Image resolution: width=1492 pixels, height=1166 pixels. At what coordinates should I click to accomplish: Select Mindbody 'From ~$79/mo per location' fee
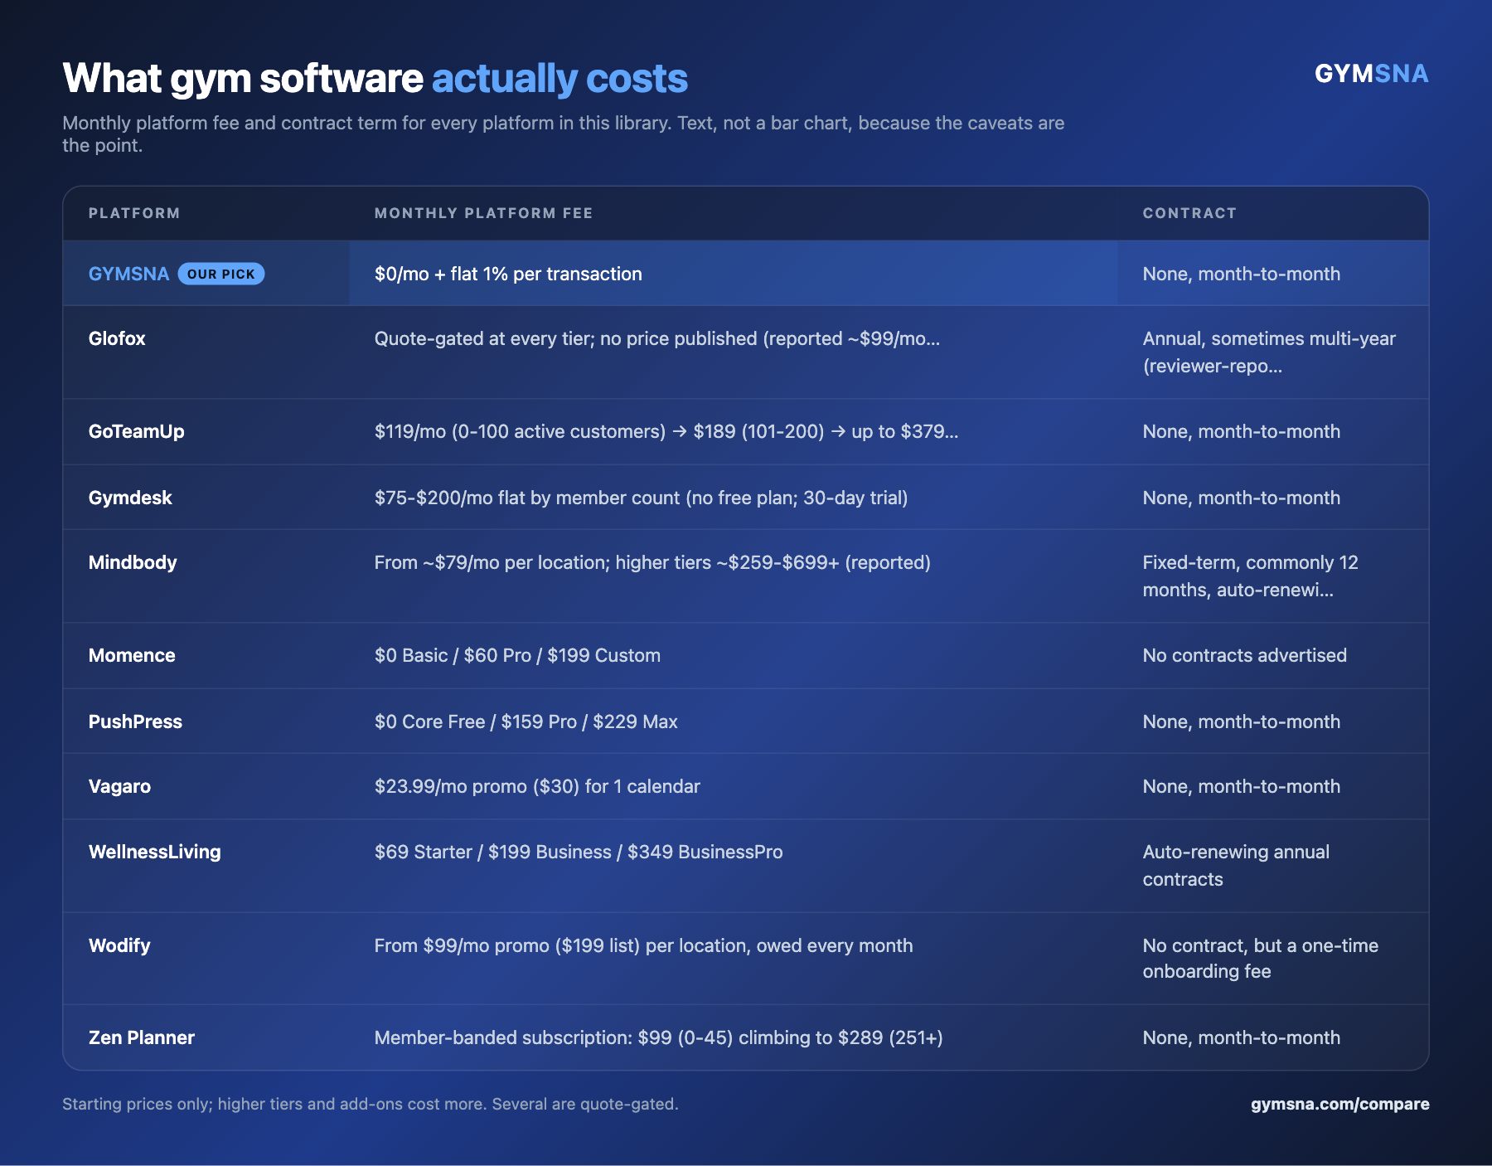pyautogui.click(x=652, y=562)
